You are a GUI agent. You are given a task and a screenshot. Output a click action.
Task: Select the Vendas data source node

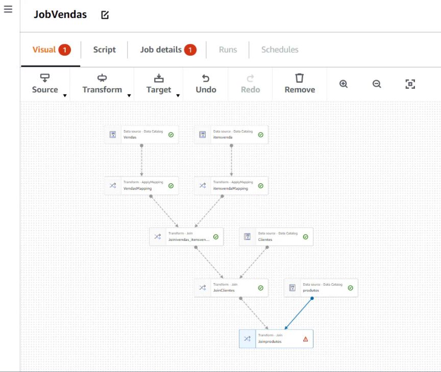click(x=141, y=135)
